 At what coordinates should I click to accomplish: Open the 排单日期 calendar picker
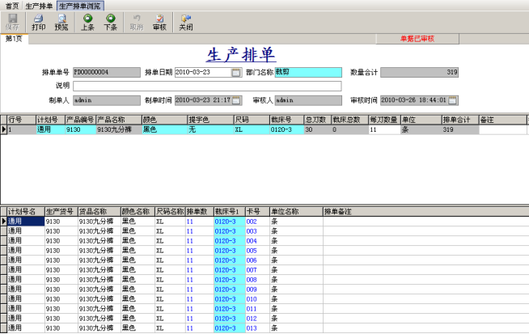[x=236, y=73]
